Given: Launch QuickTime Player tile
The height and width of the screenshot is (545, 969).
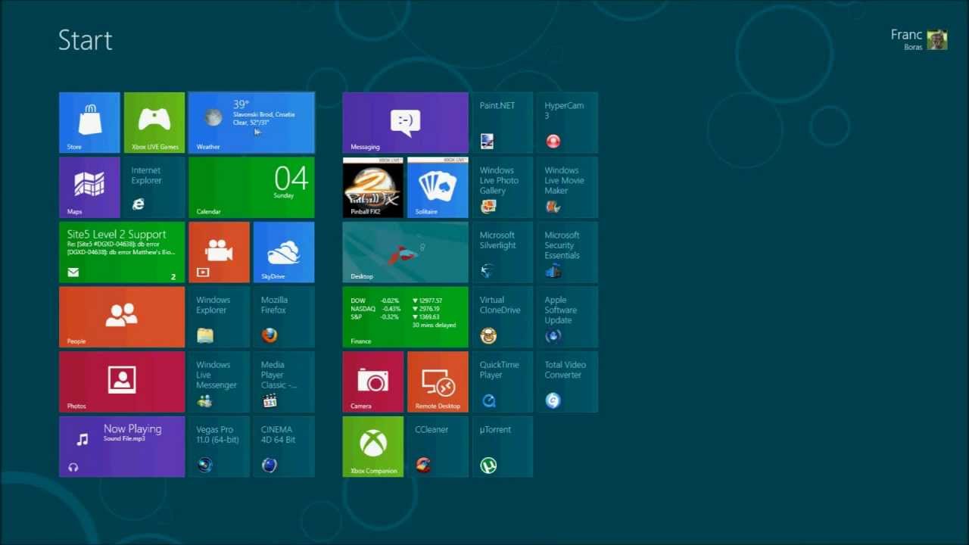Looking at the screenshot, I should click(x=503, y=382).
